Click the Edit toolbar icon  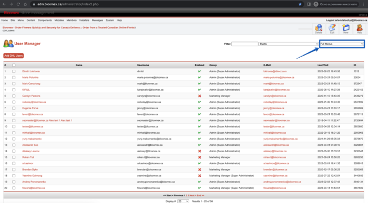[332, 28]
